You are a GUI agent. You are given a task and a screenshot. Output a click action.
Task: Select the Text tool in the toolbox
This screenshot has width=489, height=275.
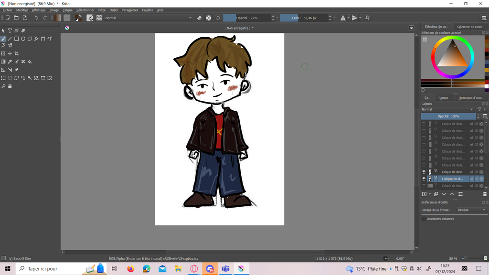tap(10, 31)
